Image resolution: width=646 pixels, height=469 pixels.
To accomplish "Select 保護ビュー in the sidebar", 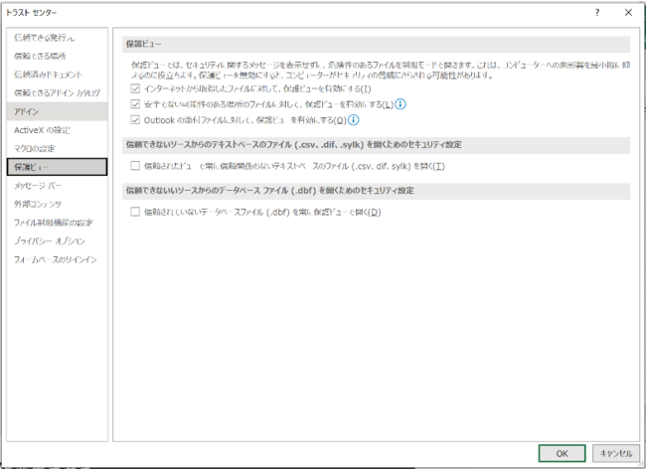I will pos(57,167).
